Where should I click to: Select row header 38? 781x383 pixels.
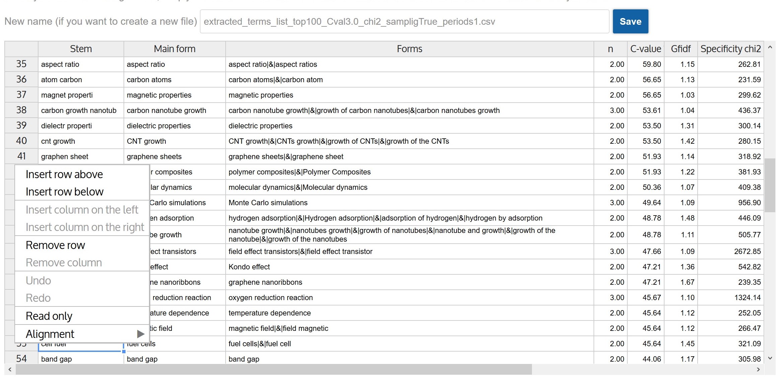(x=21, y=110)
